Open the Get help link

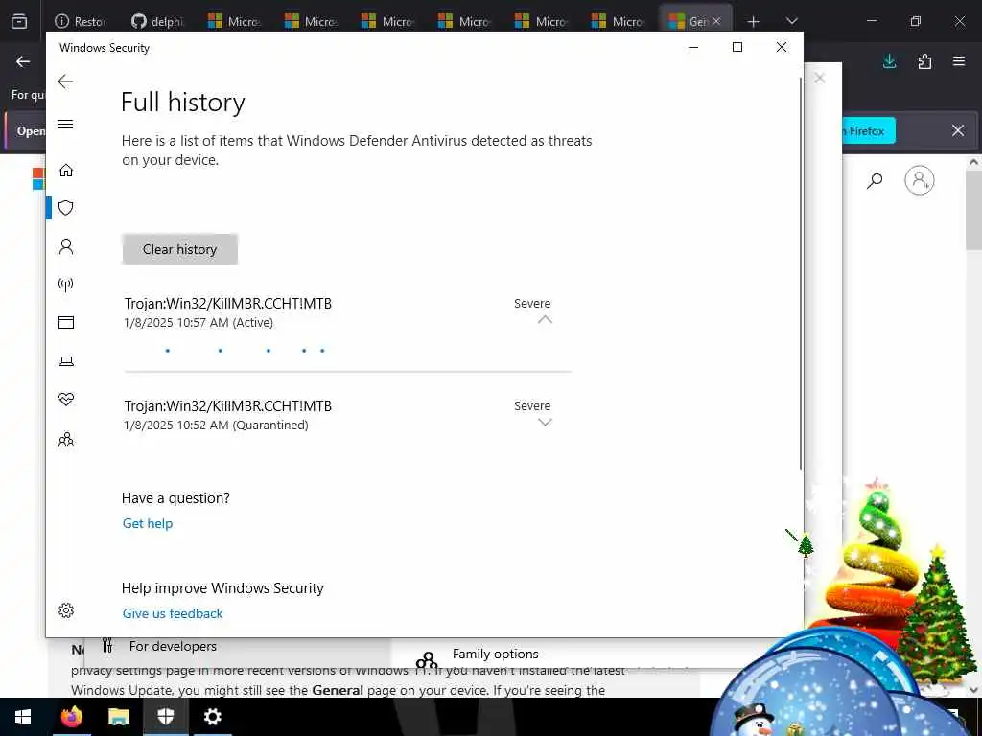(x=148, y=524)
